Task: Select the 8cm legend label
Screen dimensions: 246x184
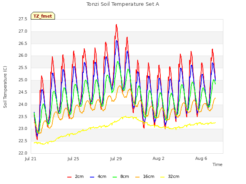Action: [125, 176]
